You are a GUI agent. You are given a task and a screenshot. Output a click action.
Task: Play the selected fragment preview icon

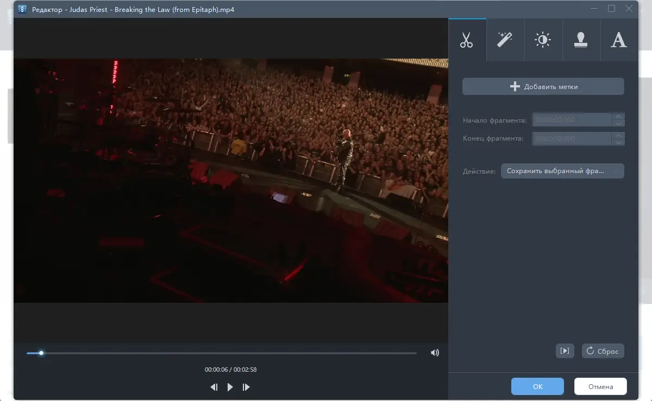pos(565,351)
